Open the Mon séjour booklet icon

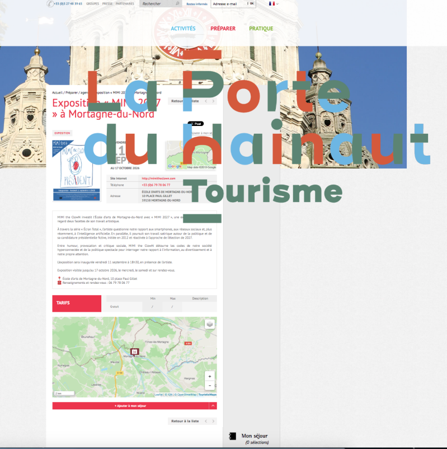pos(233,436)
